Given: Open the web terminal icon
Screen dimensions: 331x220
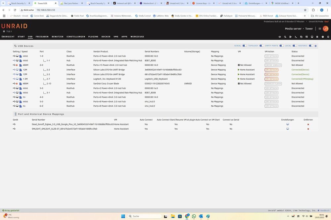Looking at the screenshot, I should pos(296,37).
